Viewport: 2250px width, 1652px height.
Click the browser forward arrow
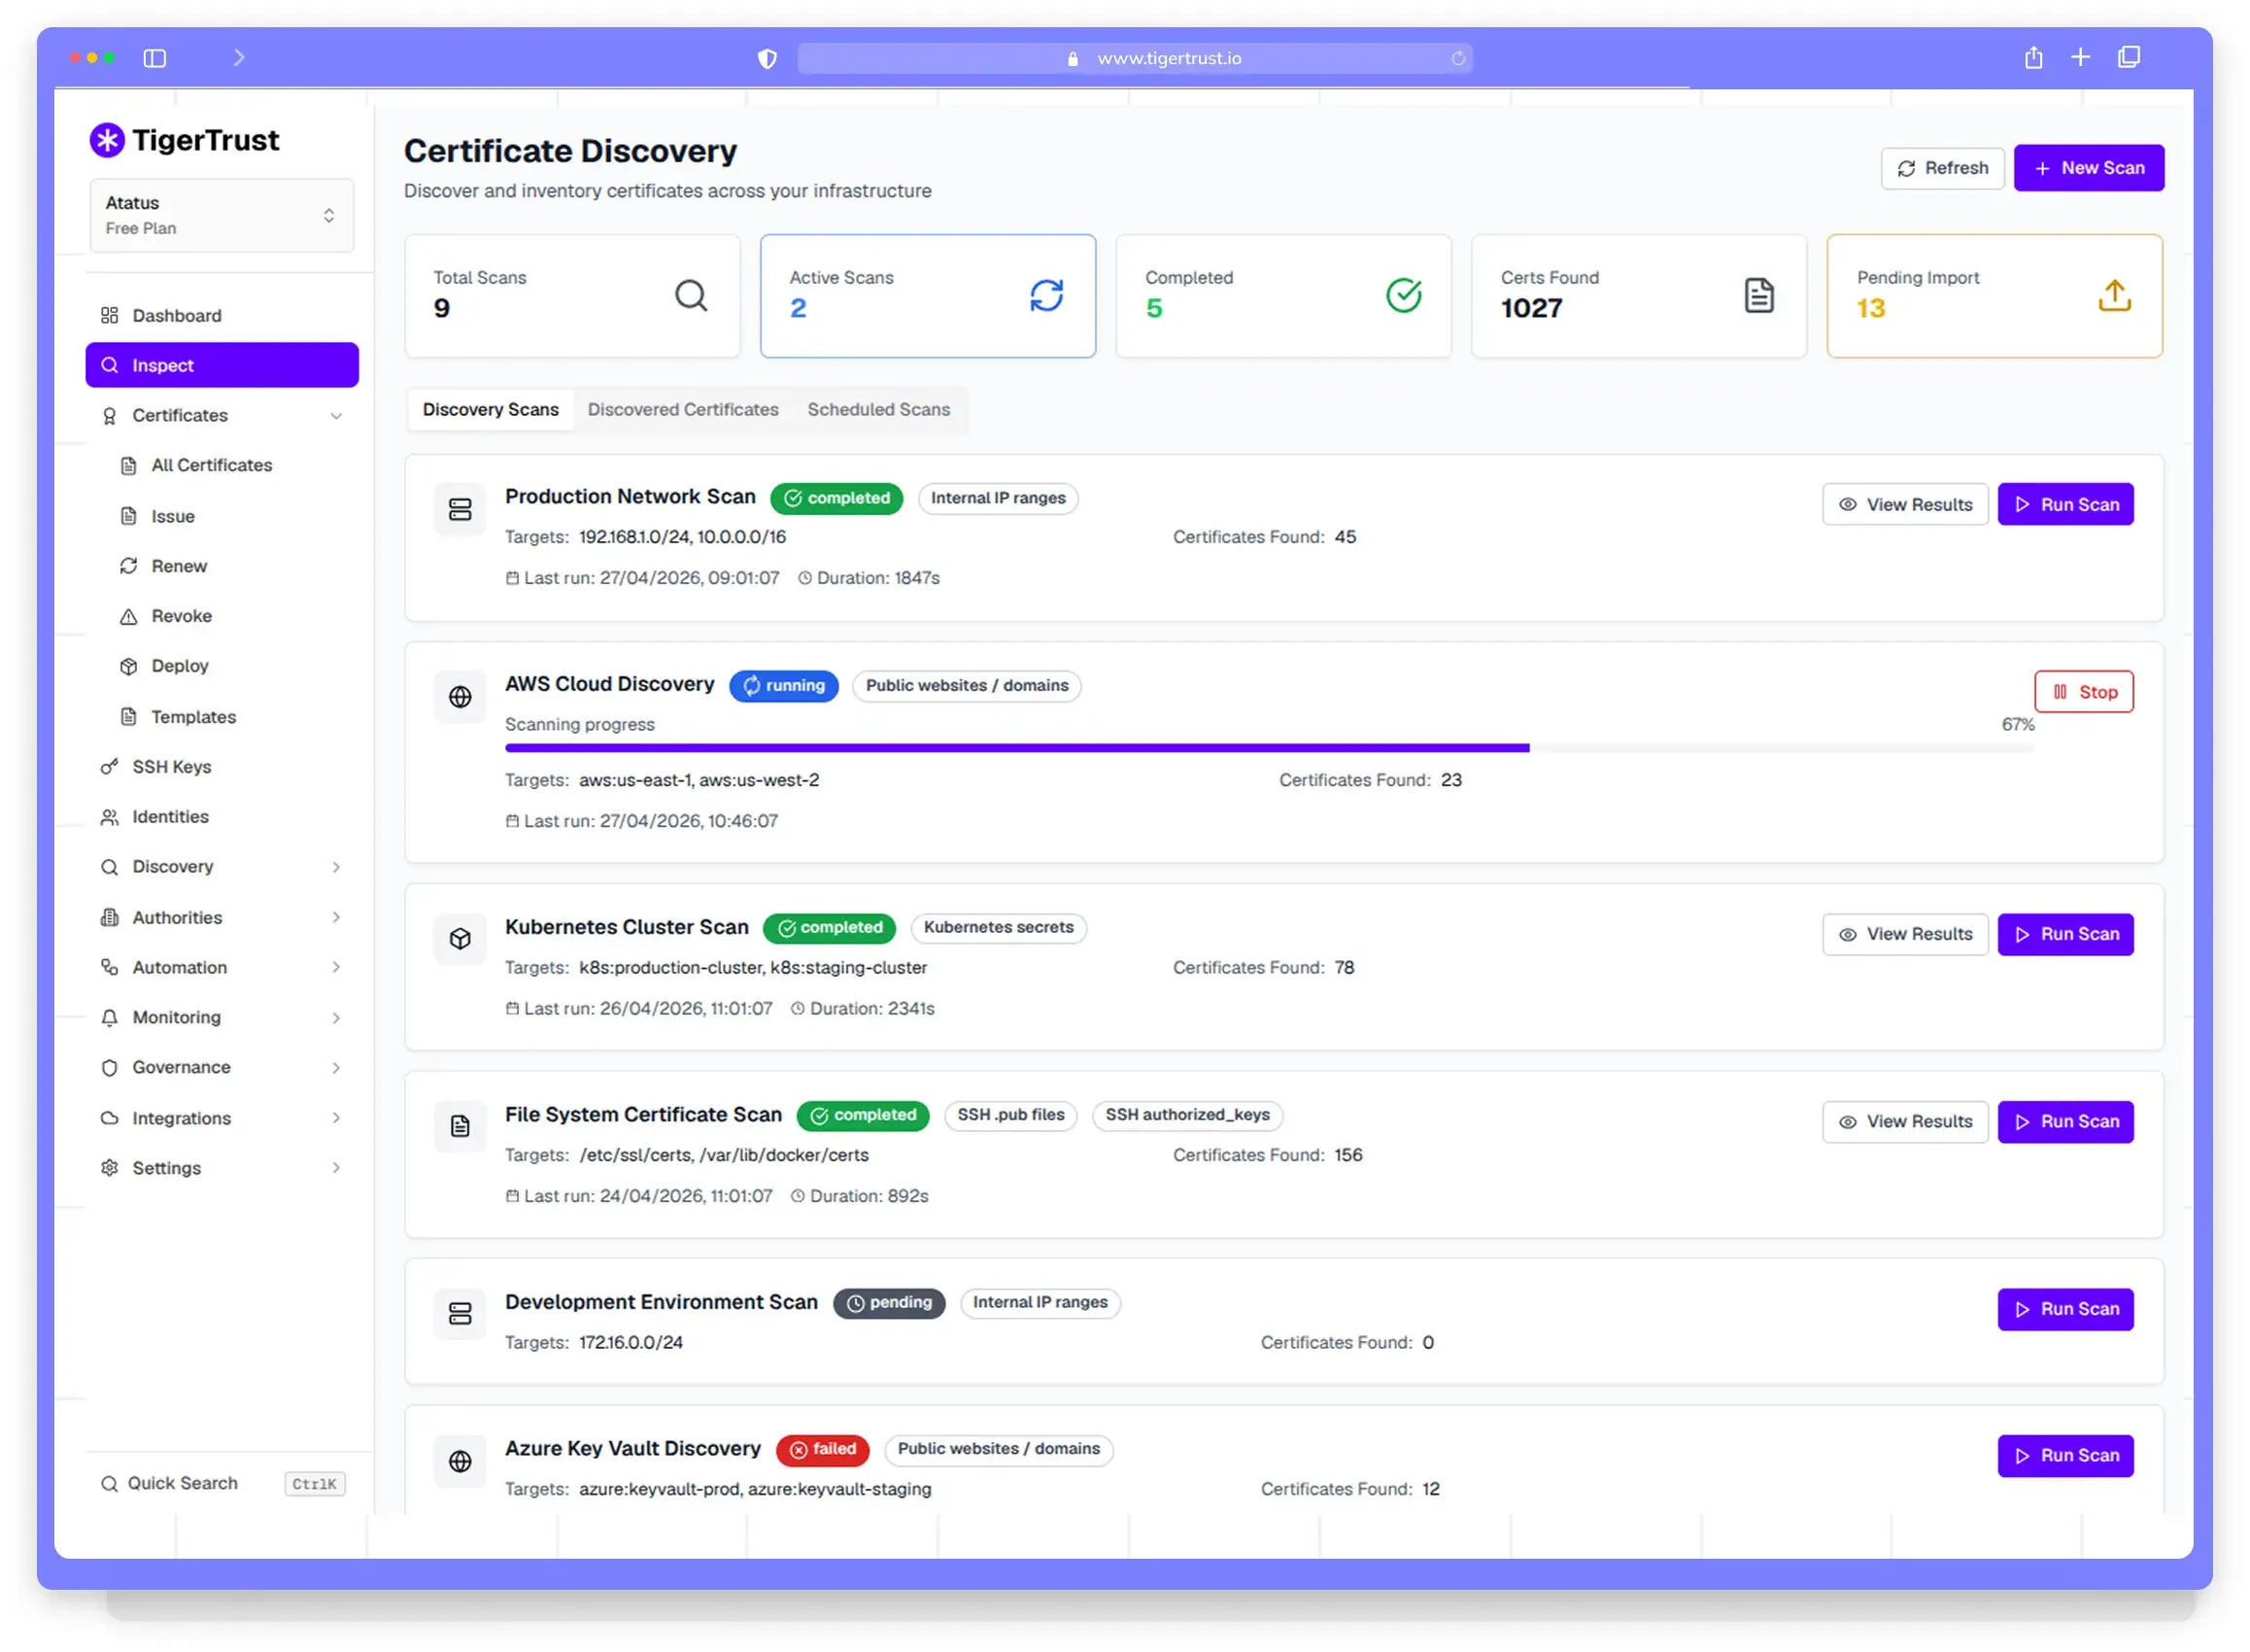click(x=238, y=57)
